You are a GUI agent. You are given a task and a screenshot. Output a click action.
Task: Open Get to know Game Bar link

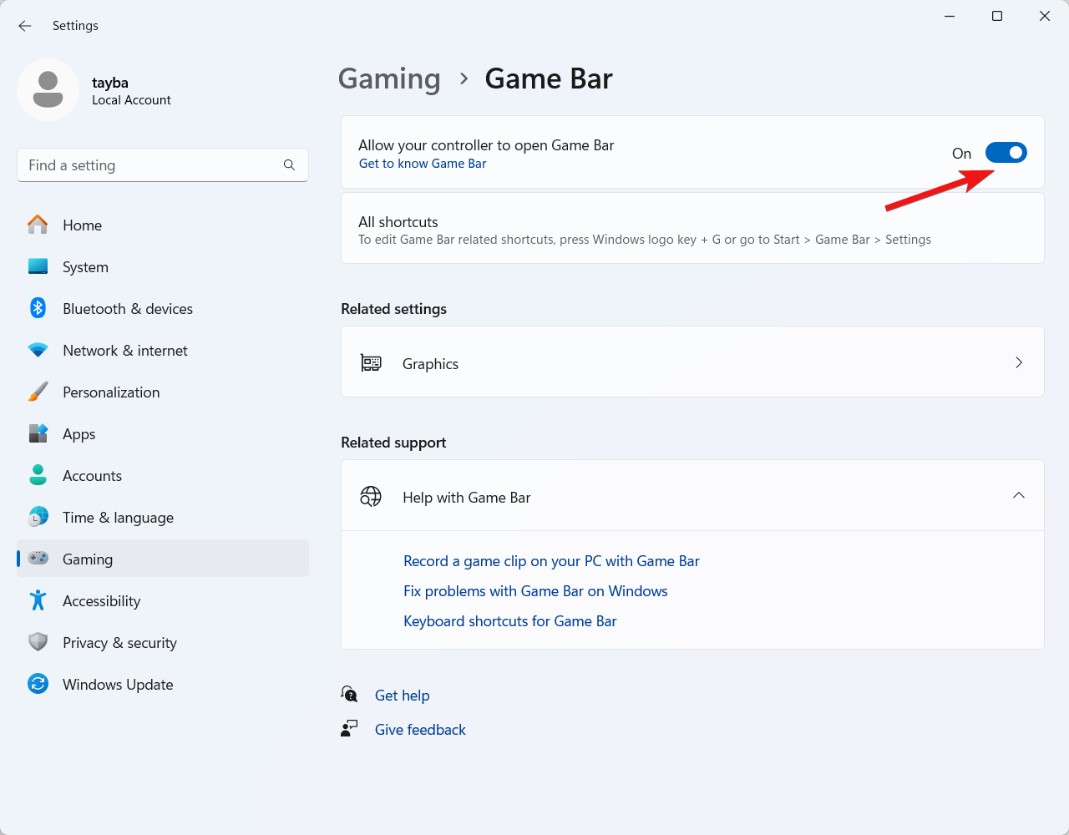(423, 164)
